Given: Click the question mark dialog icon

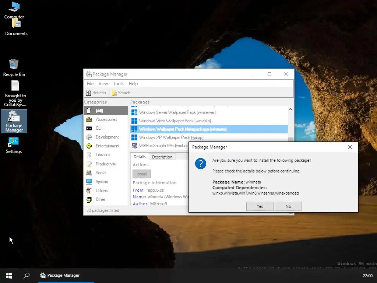Looking at the screenshot, I should point(201,164).
